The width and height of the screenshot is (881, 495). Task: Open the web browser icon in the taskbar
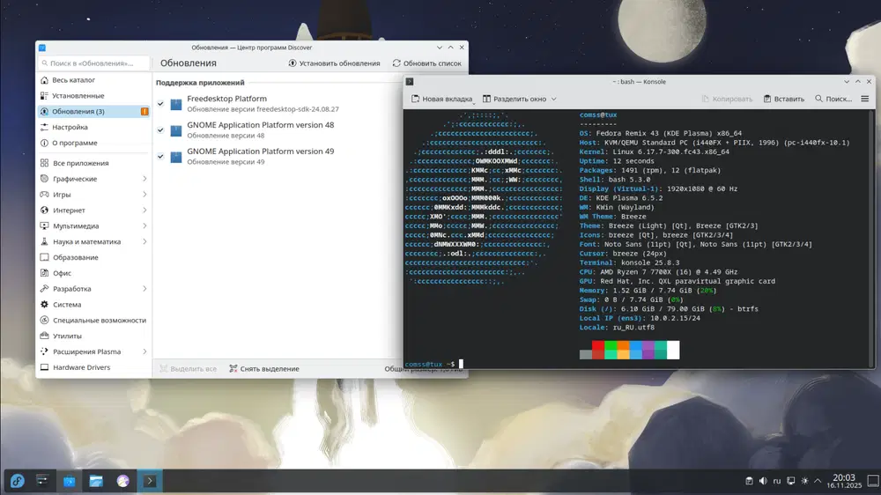coord(123,481)
